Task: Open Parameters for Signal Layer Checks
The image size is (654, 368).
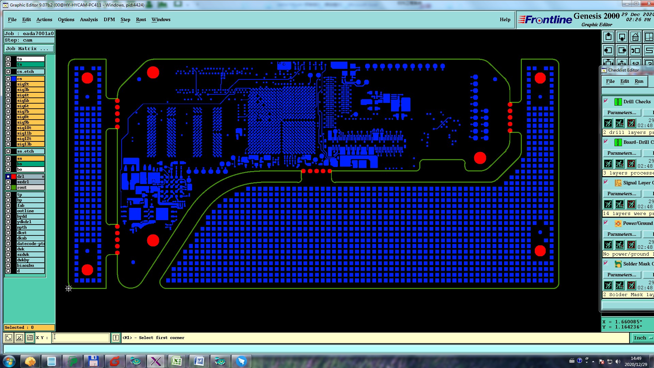Action: click(x=622, y=194)
